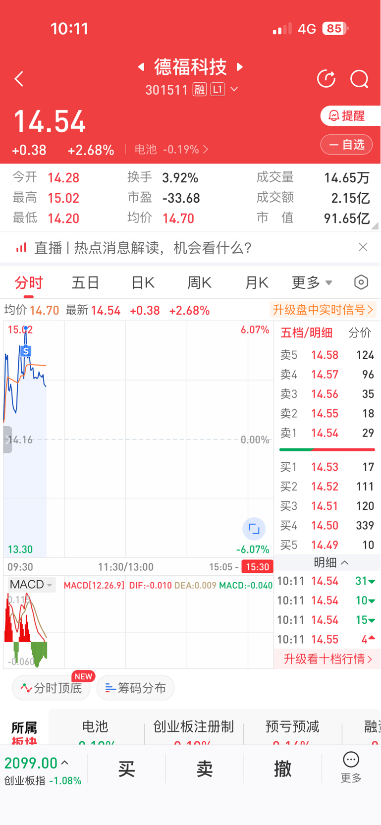Tap the S sell signal marker on chart

pyautogui.click(x=26, y=351)
